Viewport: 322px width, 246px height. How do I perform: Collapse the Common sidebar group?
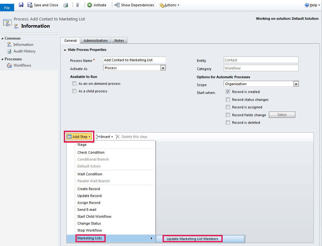tap(2, 38)
